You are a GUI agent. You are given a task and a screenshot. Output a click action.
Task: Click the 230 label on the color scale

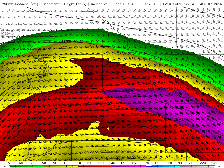[x=214, y=163]
